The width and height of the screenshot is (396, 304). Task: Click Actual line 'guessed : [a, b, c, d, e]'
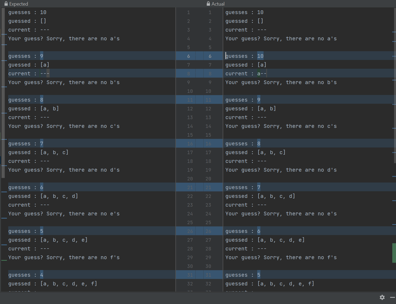point(265,240)
